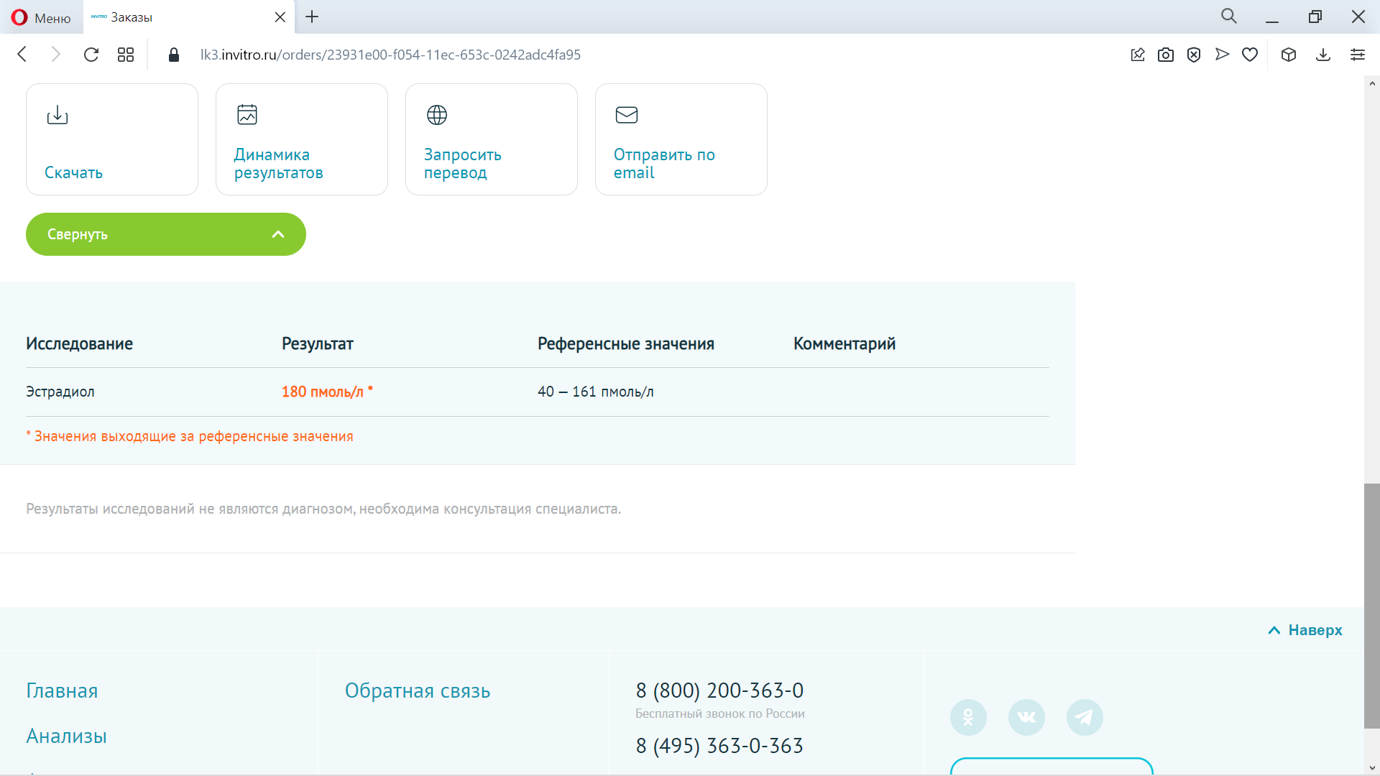Click the out-of-range values footnote
The height and width of the screenshot is (776, 1380).
pyautogui.click(x=190, y=436)
